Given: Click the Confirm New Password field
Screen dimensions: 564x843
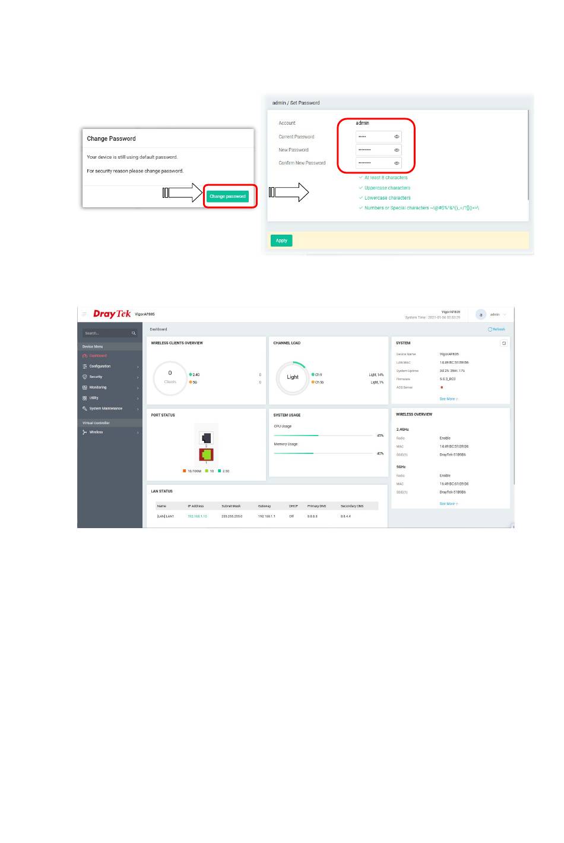Looking at the screenshot, I should pyautogui.click(x=379, y=163).
